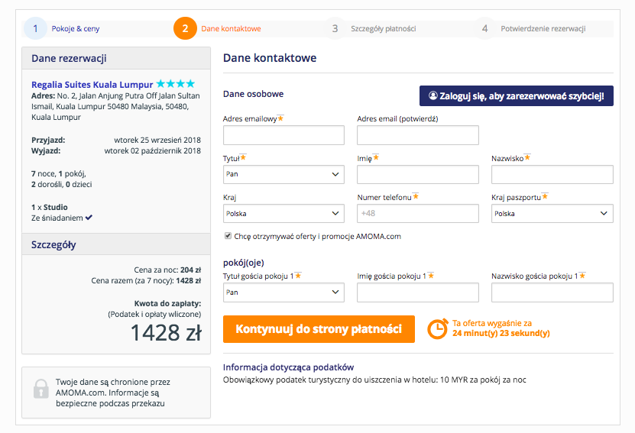Click the step 3 circle icon
Viewport: 635px width, 433px height.
coord(335,28)
